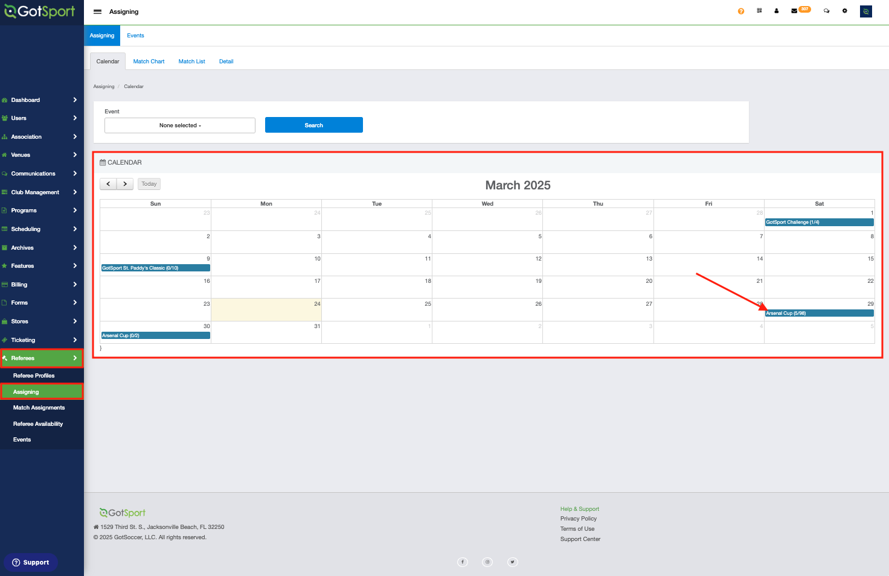Open the Arsenal Cup (0/2) event
This screenshot has width=889, height=576.
[156, 335]
